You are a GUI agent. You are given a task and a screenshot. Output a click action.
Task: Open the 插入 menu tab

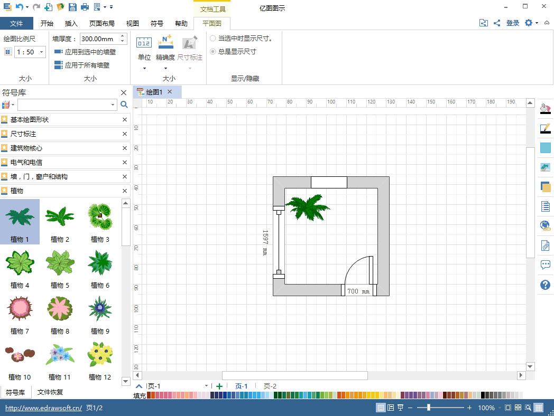click(71, 23)
